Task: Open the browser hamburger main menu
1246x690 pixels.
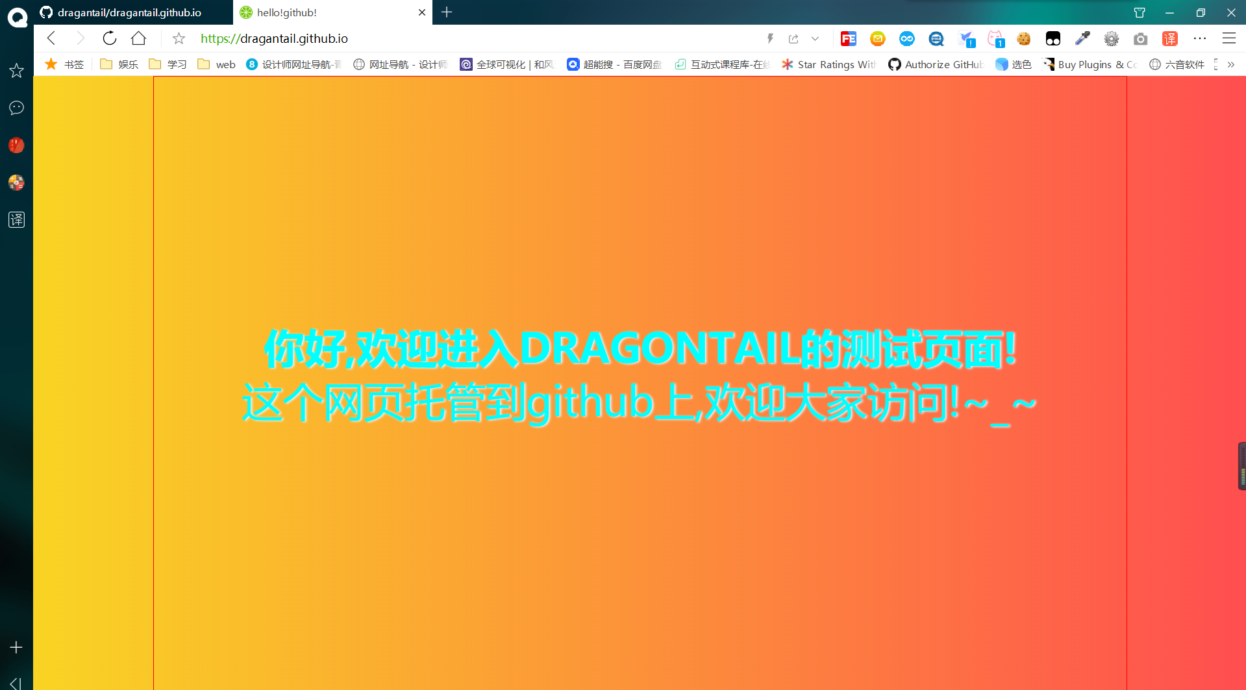Action: click(x=1229, y=38)
